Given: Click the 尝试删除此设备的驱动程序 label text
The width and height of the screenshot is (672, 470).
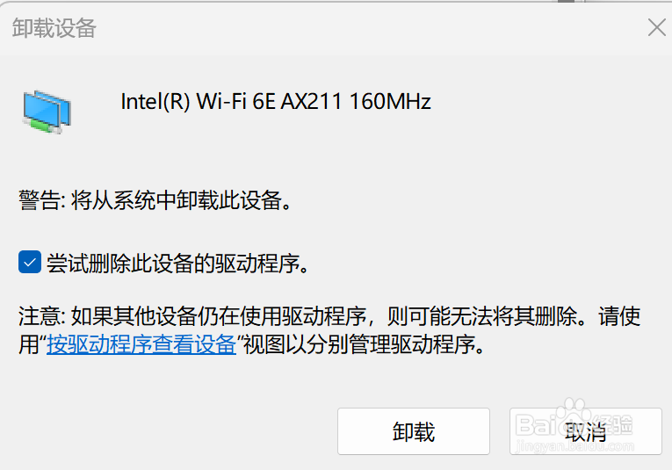Looking at the screenshot, I should [178, 263].
